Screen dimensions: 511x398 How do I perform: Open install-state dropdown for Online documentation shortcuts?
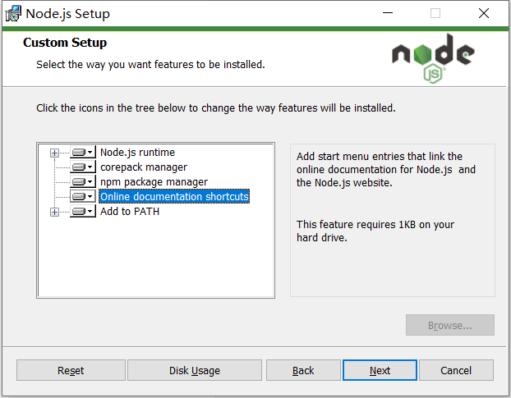pyautogui.click(x=83, y=197)
